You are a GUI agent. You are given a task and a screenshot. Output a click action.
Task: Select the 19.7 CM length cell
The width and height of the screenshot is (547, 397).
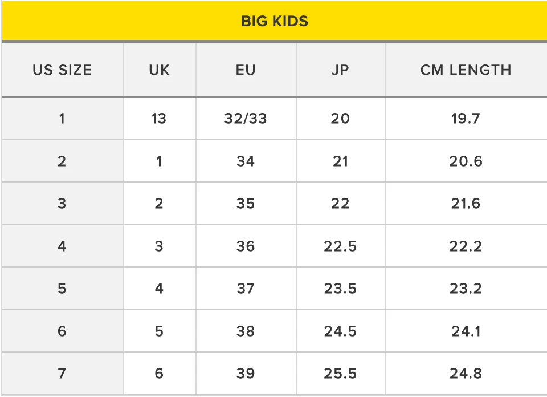point(466,119)
